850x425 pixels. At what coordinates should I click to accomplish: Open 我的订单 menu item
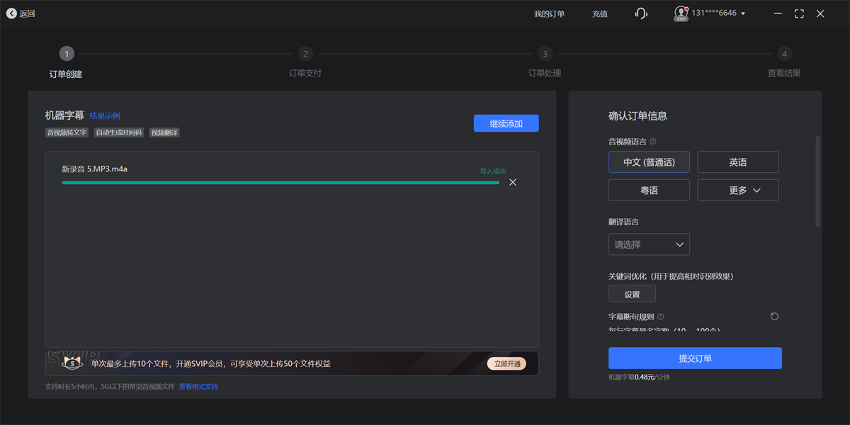tap(549, 13)
